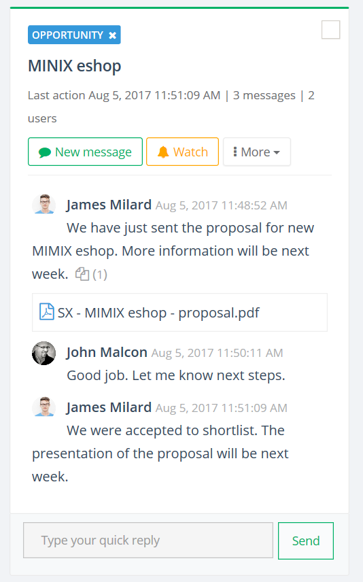
Task: Remove the OPPORTUNITY tag with its x icon
Action: click(x=112, y=35)
